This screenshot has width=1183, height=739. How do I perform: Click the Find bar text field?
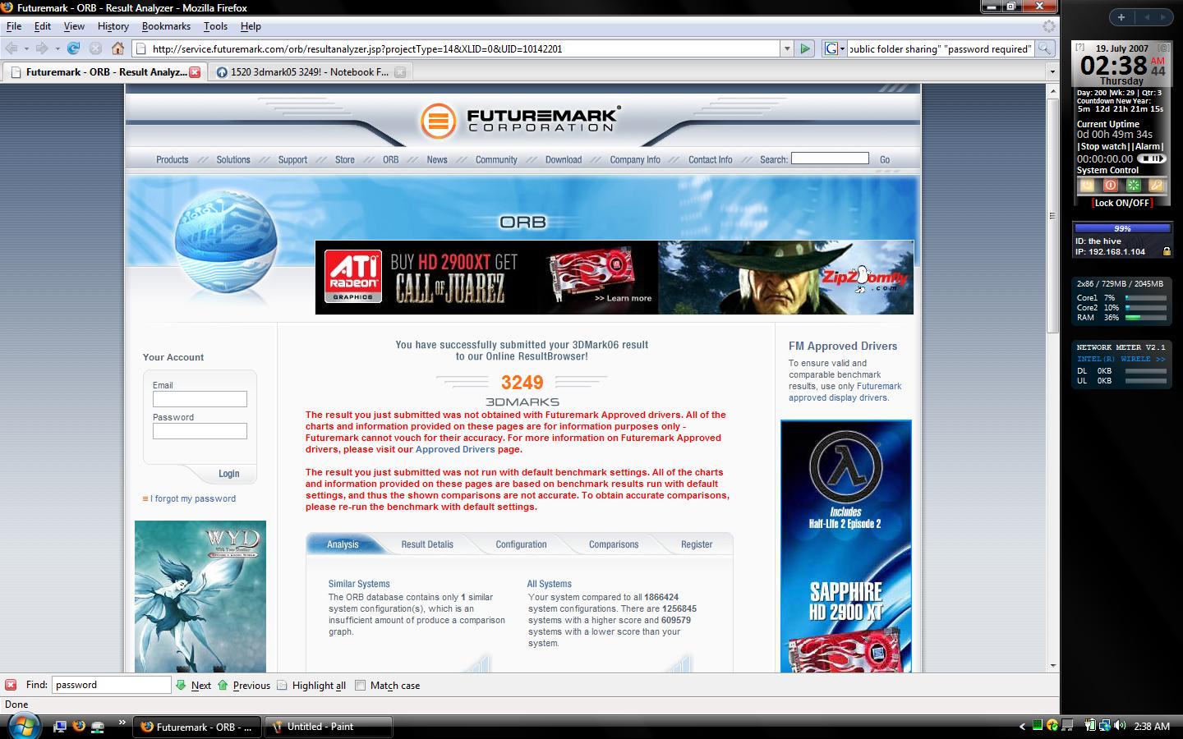coord(112,685)
